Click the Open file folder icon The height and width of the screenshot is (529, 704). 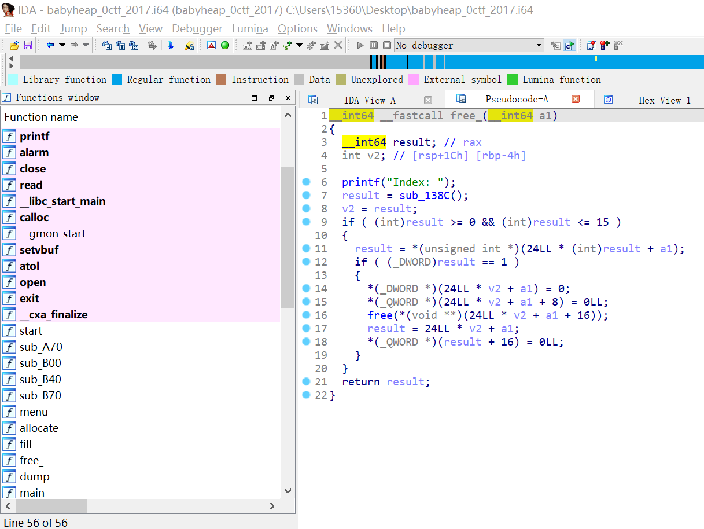15,45
